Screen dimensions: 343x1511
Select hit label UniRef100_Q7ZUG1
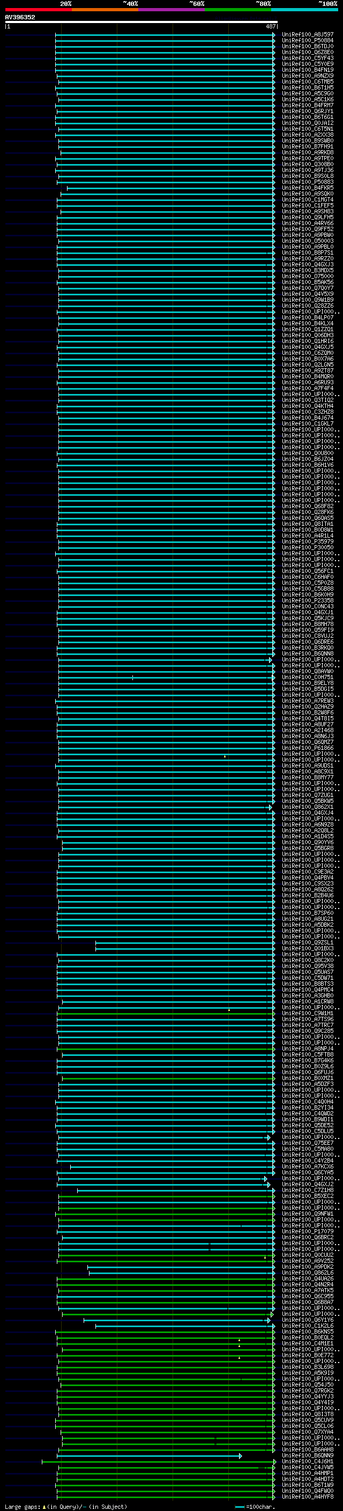tap(307, 795)
